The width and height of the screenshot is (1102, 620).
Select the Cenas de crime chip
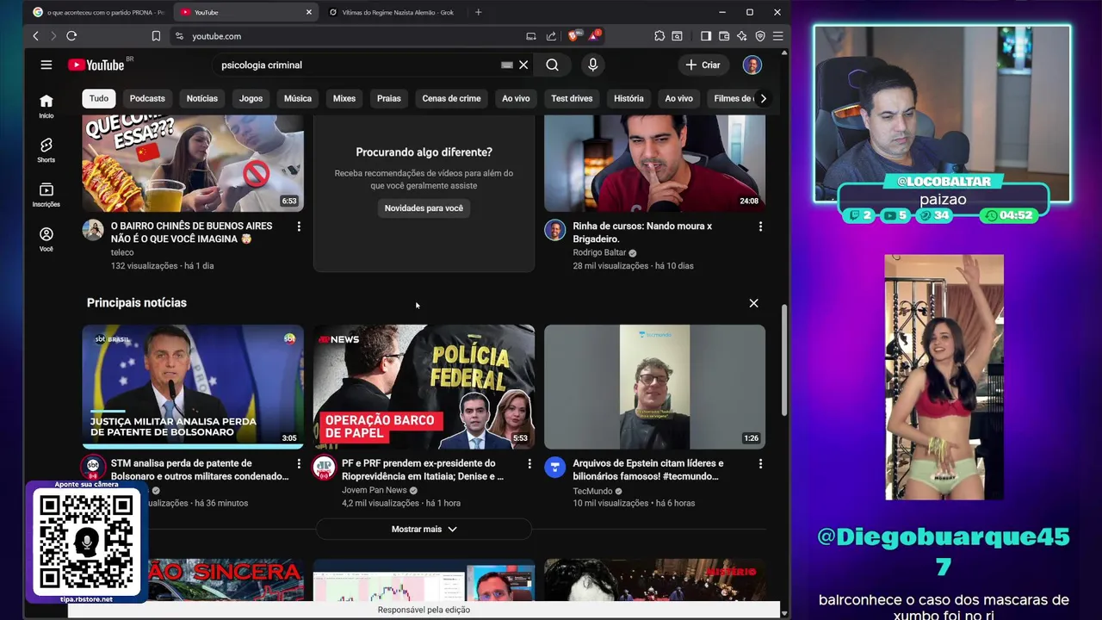pyautogui.click(x=451, y=98)
